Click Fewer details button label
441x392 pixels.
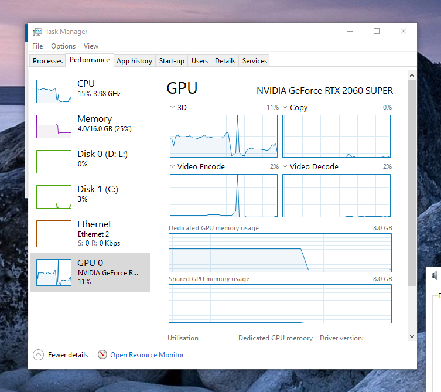(x=68, y=355)
